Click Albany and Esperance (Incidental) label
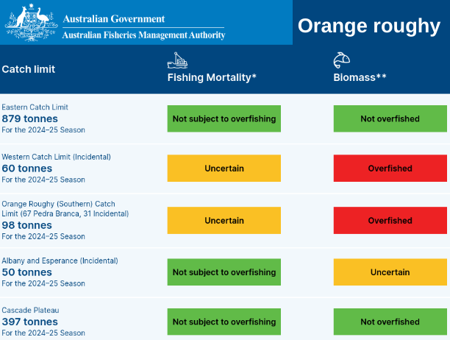Viewport: 450px width, 340px height. click(60, 261)
